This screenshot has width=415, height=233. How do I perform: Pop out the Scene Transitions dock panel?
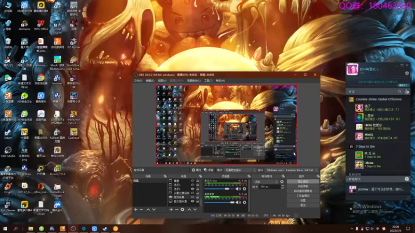[x=283, y=176]
